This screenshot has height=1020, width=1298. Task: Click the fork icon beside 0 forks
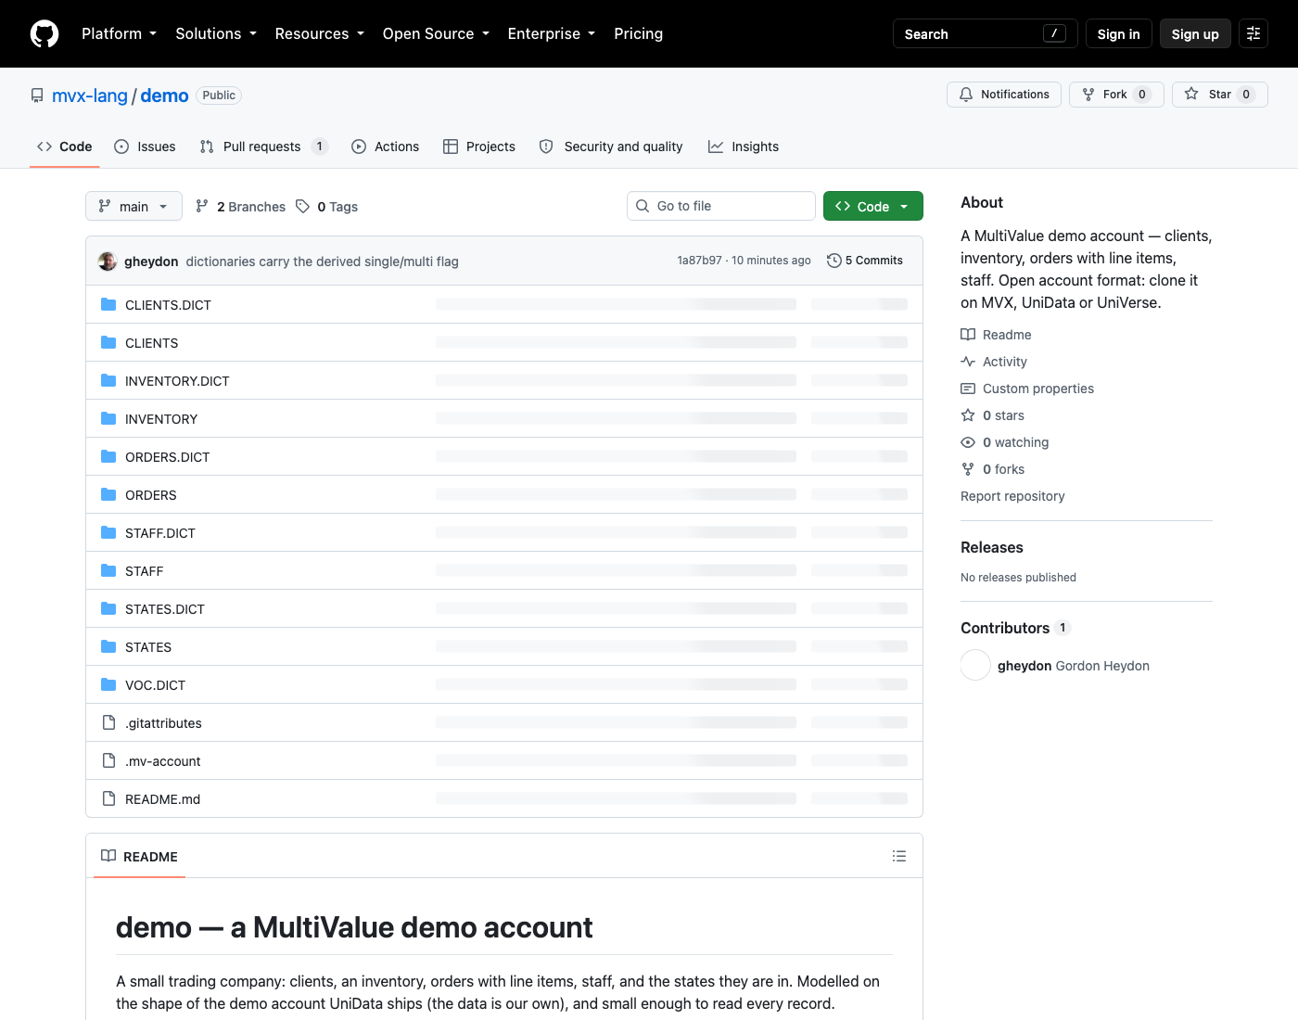(x=968, y=469)
